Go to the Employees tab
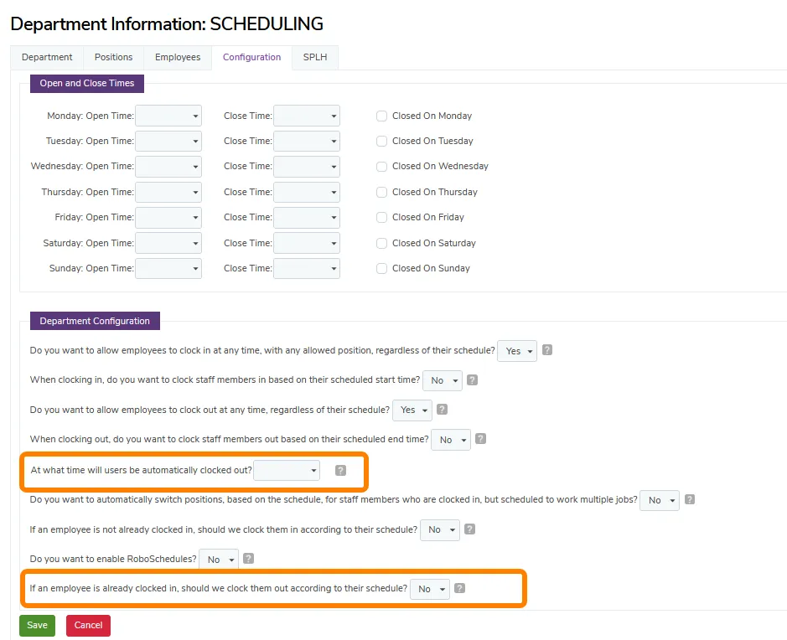The height and width of the screenshot is (640, 787). point(178,57)
